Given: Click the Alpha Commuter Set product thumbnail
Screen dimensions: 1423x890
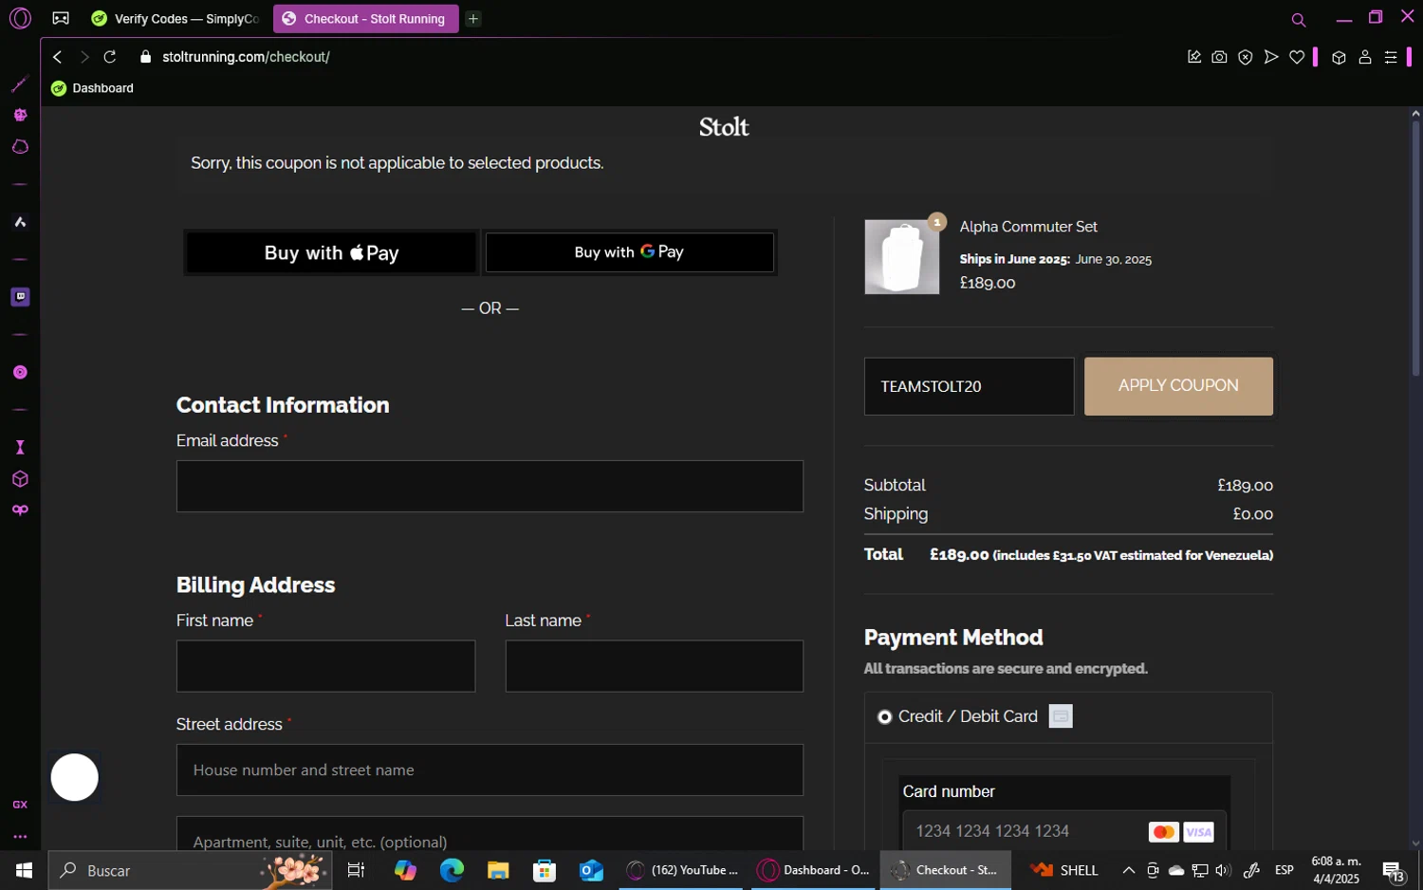Looking at the screenshot, I should point(901,257).
